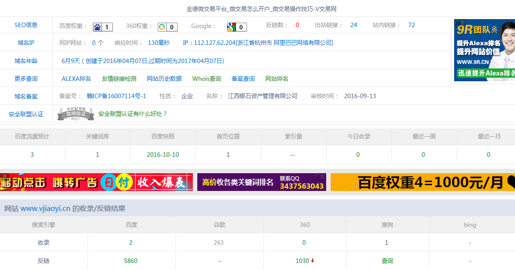Open the 9R团队 Alexa ranking ad
Viewport: 515px width, 270px height.
(484, 50)
